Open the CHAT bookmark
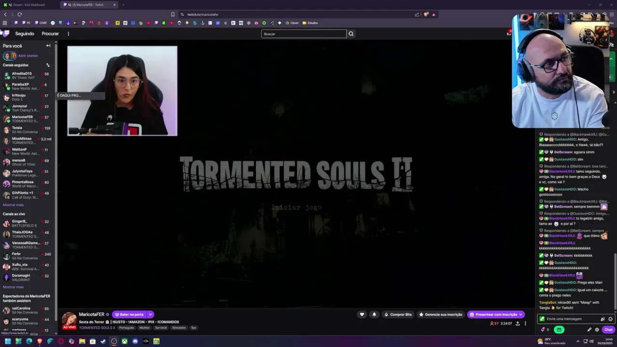617x347 pixels. tap(40, 23)
